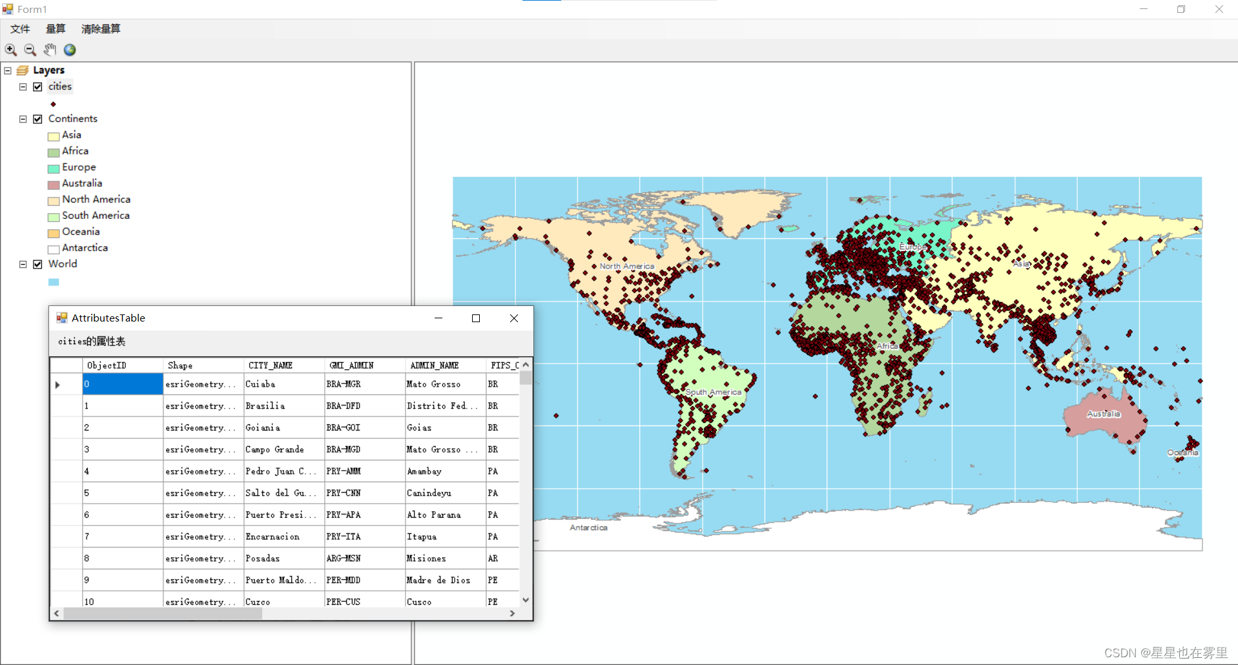The width and height of the screenshot is (1238, 665).
Task: Click the AttributesTable window icon
Action: (x=62, y=318)
